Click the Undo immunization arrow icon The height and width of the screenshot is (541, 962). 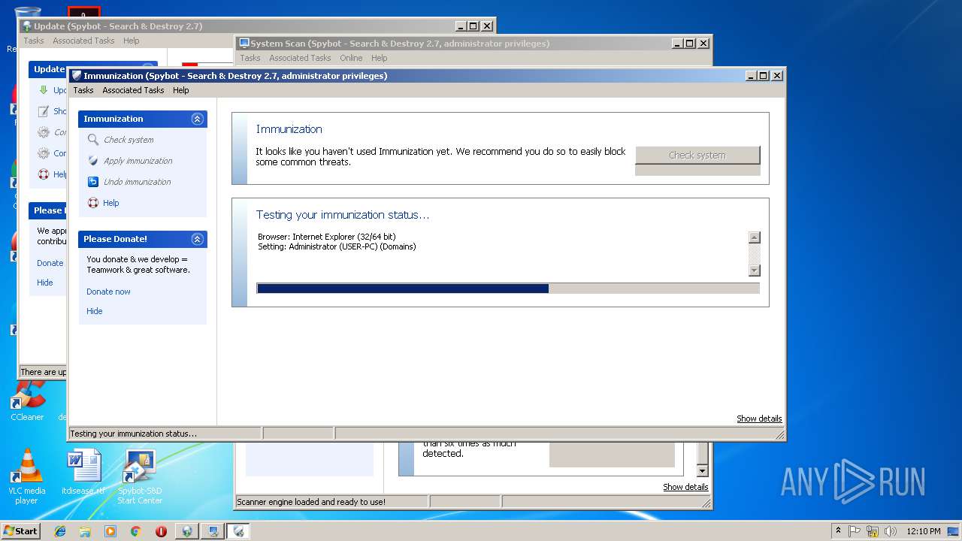tap(93, 182)
